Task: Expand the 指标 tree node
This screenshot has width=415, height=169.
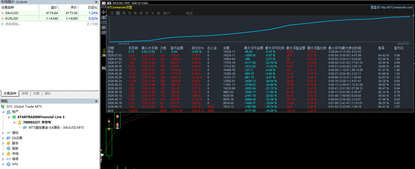Action: click(3, 133)
